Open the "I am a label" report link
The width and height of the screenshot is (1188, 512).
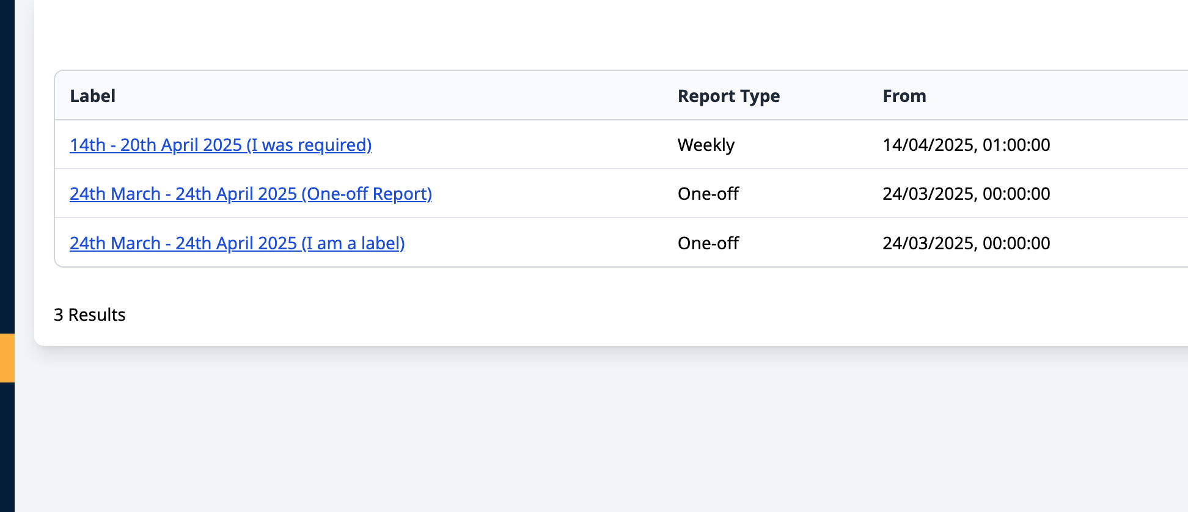tap(237, 243)
